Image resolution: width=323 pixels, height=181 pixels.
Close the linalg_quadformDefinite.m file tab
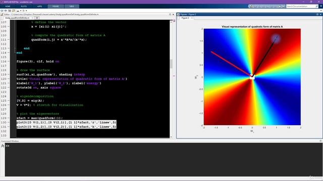[x=32, y=18]
